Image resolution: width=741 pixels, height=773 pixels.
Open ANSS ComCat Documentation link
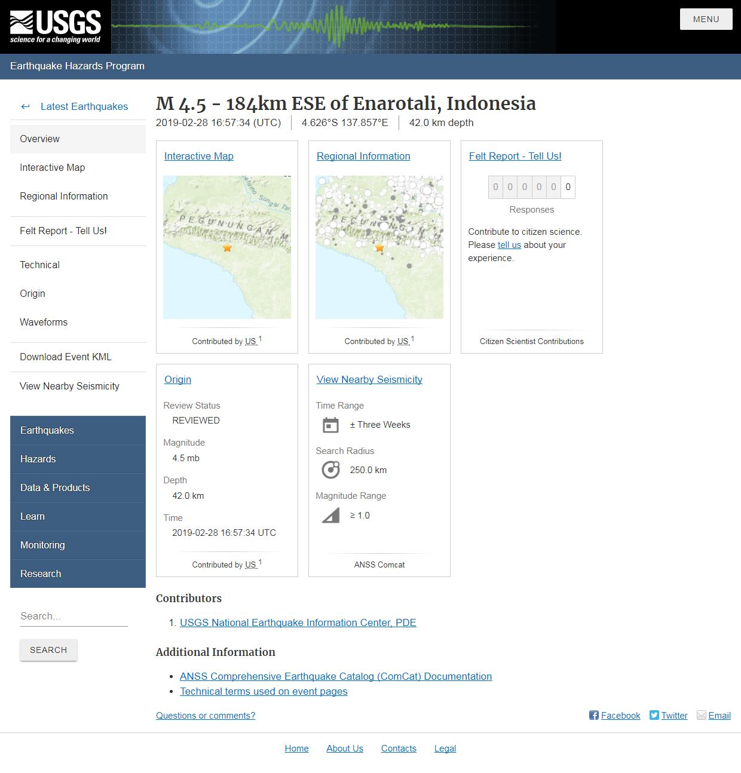coord(336,676)
